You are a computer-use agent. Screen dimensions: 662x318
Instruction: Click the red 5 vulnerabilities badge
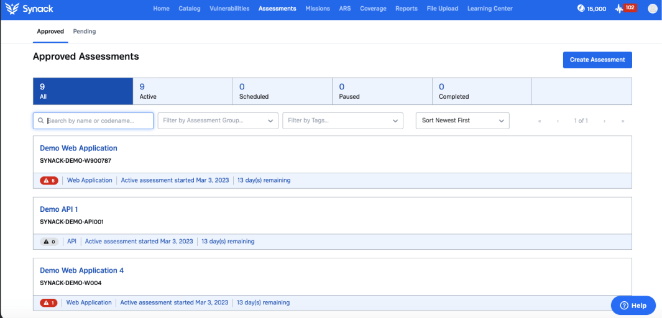(x=49, y=181)
